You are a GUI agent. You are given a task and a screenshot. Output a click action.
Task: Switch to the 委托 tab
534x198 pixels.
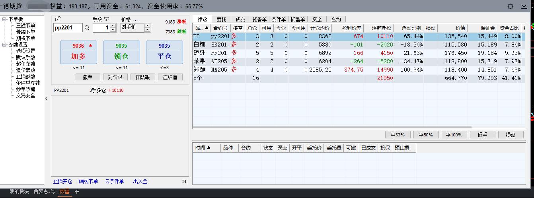tap(221, 19)
